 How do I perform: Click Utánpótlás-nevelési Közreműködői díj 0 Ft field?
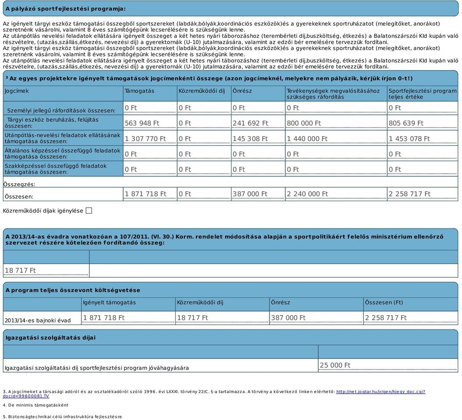(204, 139)
